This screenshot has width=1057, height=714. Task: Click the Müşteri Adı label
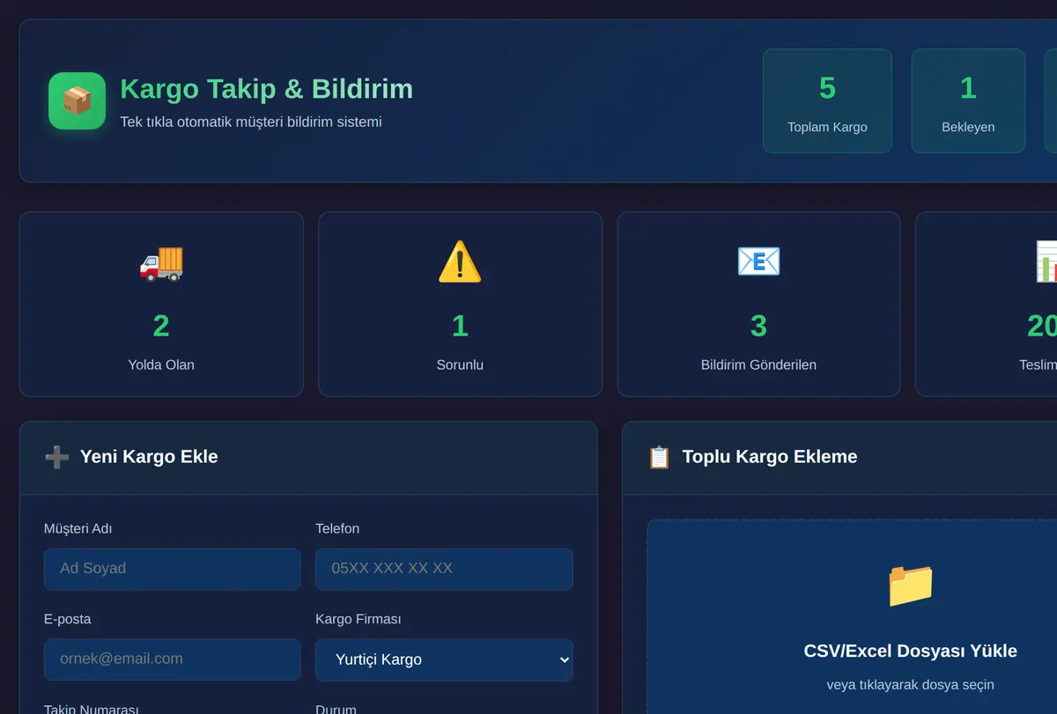[78, 528]
